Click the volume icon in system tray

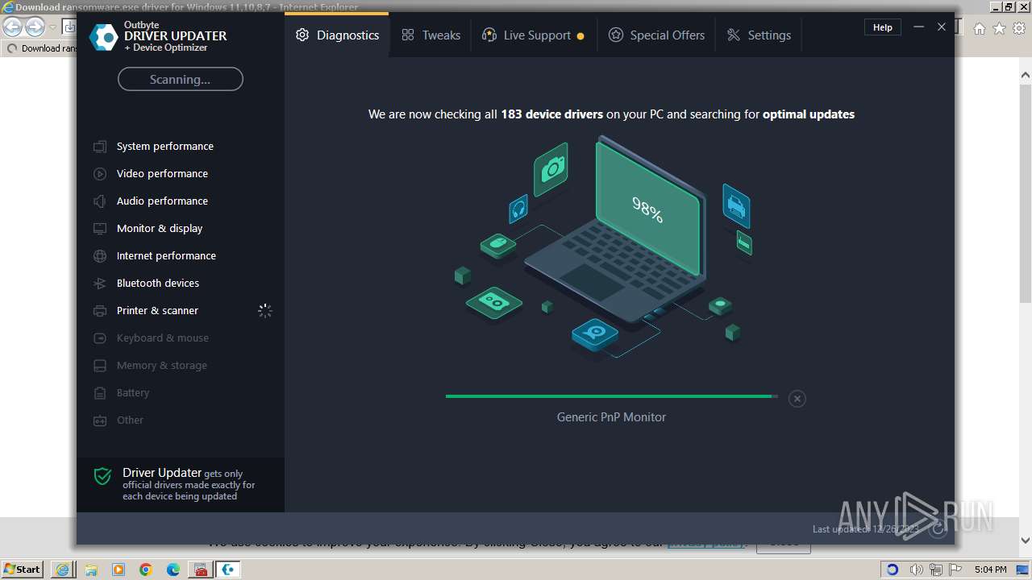pyautogui.click(x=915, y=570)
